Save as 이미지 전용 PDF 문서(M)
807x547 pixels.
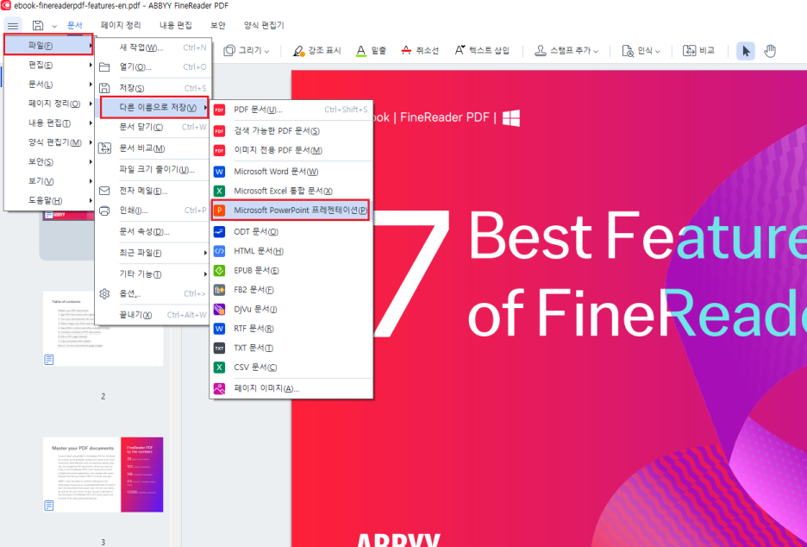pos(291,150)
